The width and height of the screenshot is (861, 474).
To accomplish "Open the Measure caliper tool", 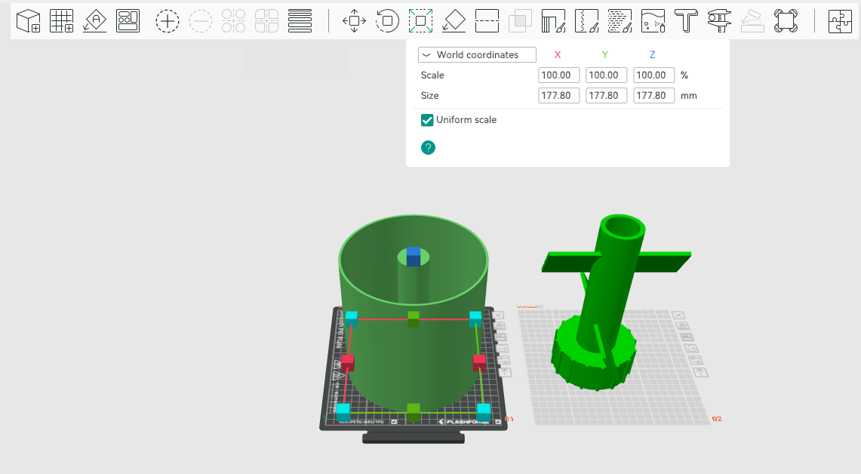I will pyautogui.click(x=719, y=21).
